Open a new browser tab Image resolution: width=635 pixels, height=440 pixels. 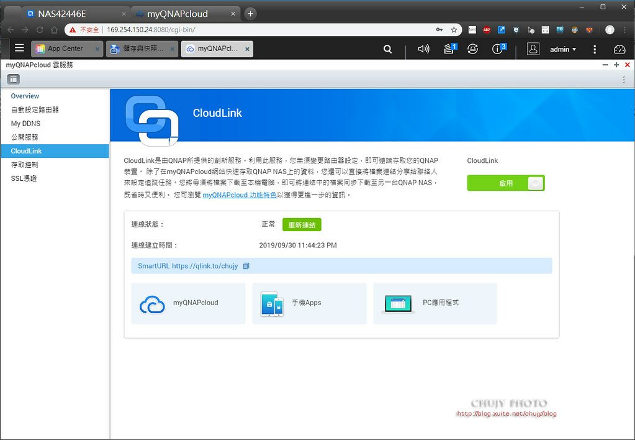click(x=250, y=14)
